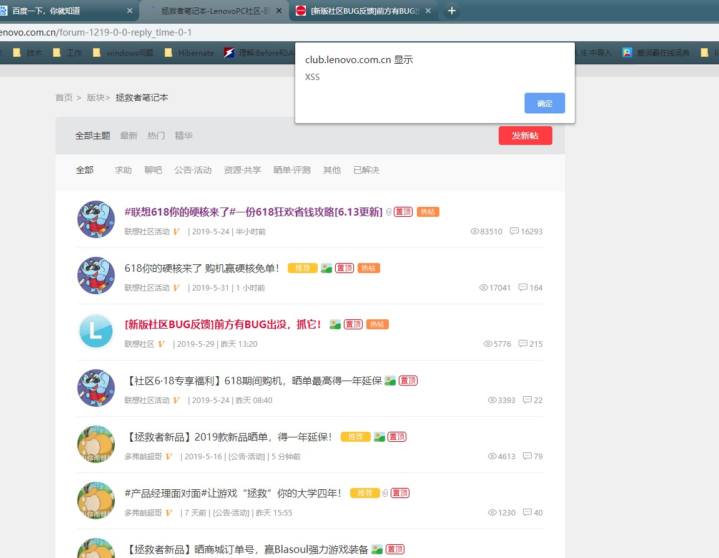Click the avatar beside 购机赢硬核免单 thread
The height and width of the screenshot is (558, 719).
click(x=96, y=276)
